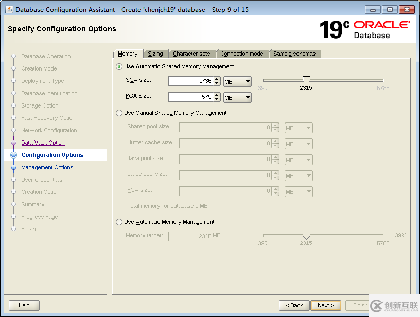Click the Database Identification step
Image resolution: width=420 pixels, height=317 pixels.
49,93
